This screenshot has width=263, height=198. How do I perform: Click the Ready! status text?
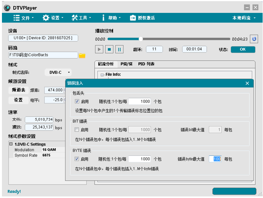click(14, 191)
